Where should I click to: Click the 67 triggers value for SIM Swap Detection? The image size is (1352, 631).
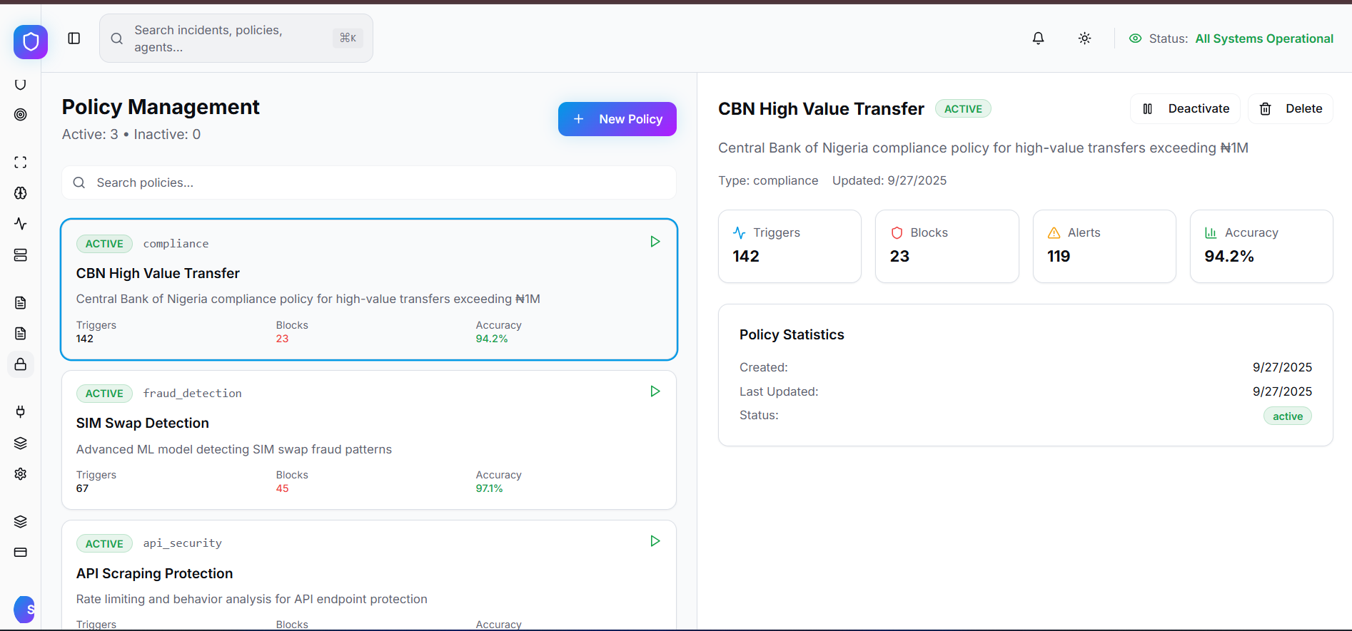[x=83, y=489]
